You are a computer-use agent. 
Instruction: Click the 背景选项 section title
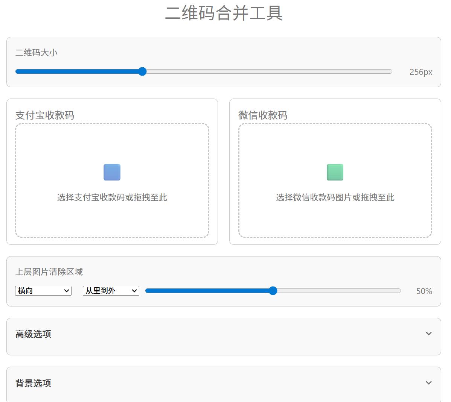[x=33, y=383]
